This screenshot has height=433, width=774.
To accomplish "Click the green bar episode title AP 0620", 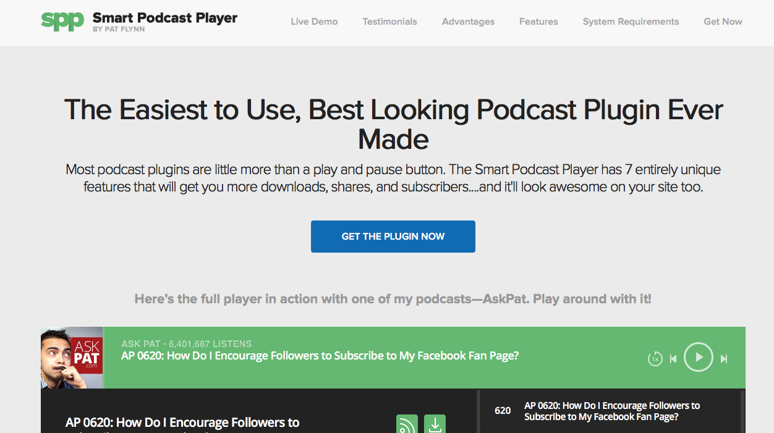I will (x=320, y=356).
